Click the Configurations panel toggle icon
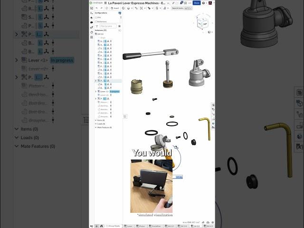 click(x=120, y=13)
